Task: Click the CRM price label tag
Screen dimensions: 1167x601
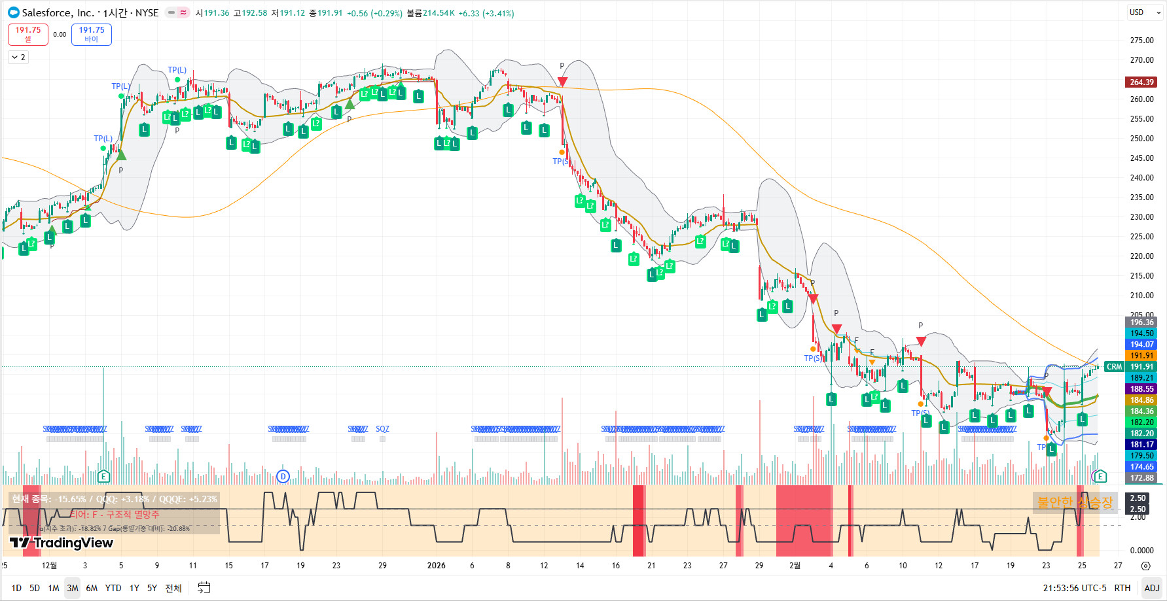Action: pos(1114,367)
